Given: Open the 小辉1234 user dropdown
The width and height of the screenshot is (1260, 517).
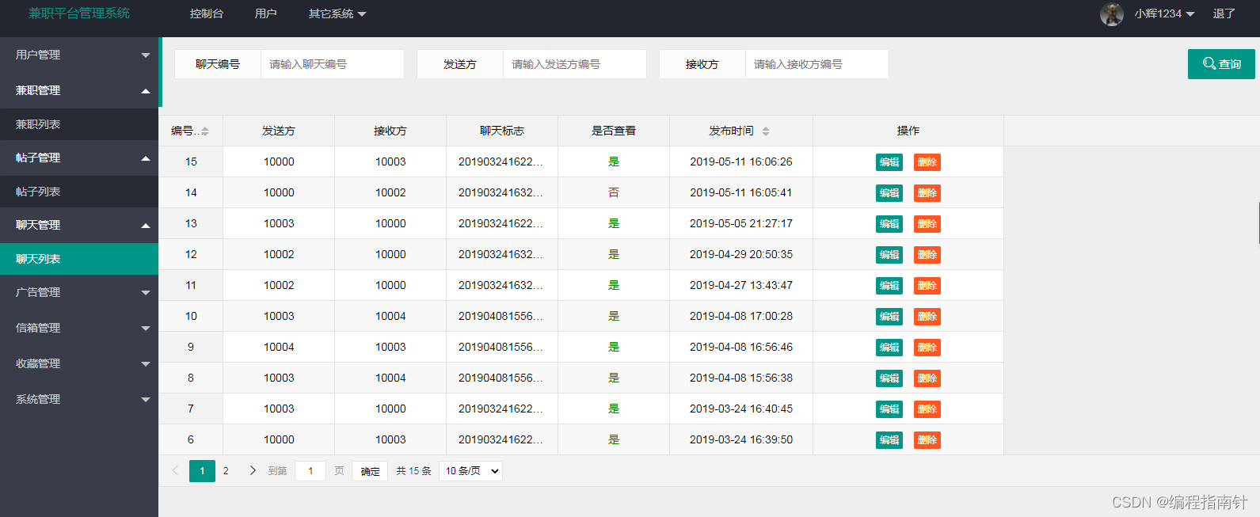Looking at the screenshot, I should [1164, 13].
